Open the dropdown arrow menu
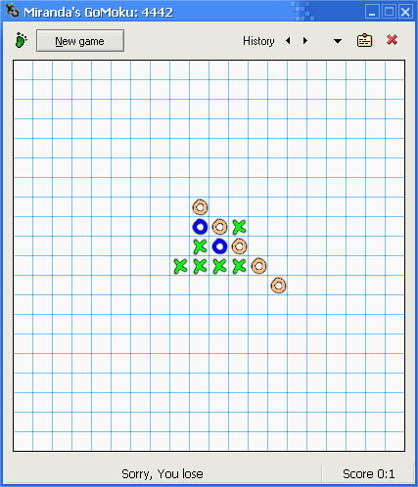This screenshot has height=487, width=418. click(x=338, y=41)
